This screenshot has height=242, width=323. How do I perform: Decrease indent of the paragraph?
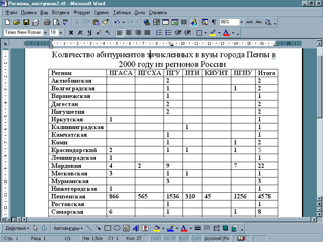click(x=178, y=33)
